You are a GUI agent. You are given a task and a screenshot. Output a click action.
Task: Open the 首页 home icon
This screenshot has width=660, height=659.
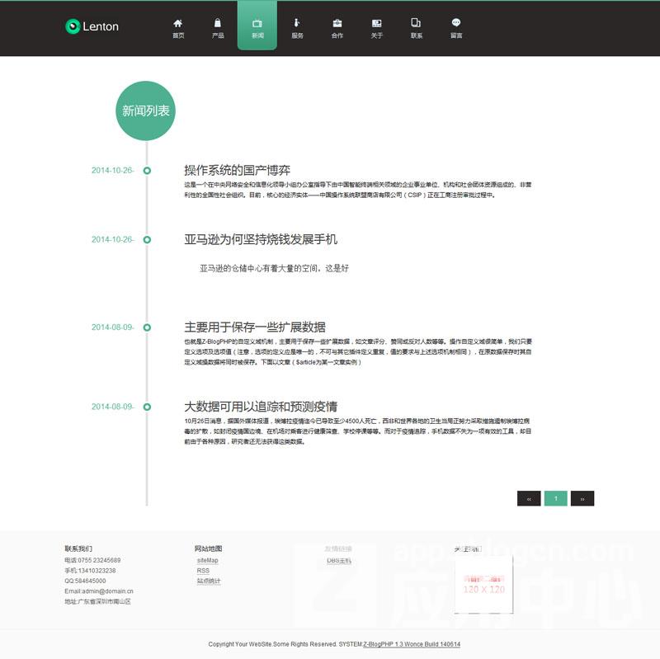coord(178,23)
